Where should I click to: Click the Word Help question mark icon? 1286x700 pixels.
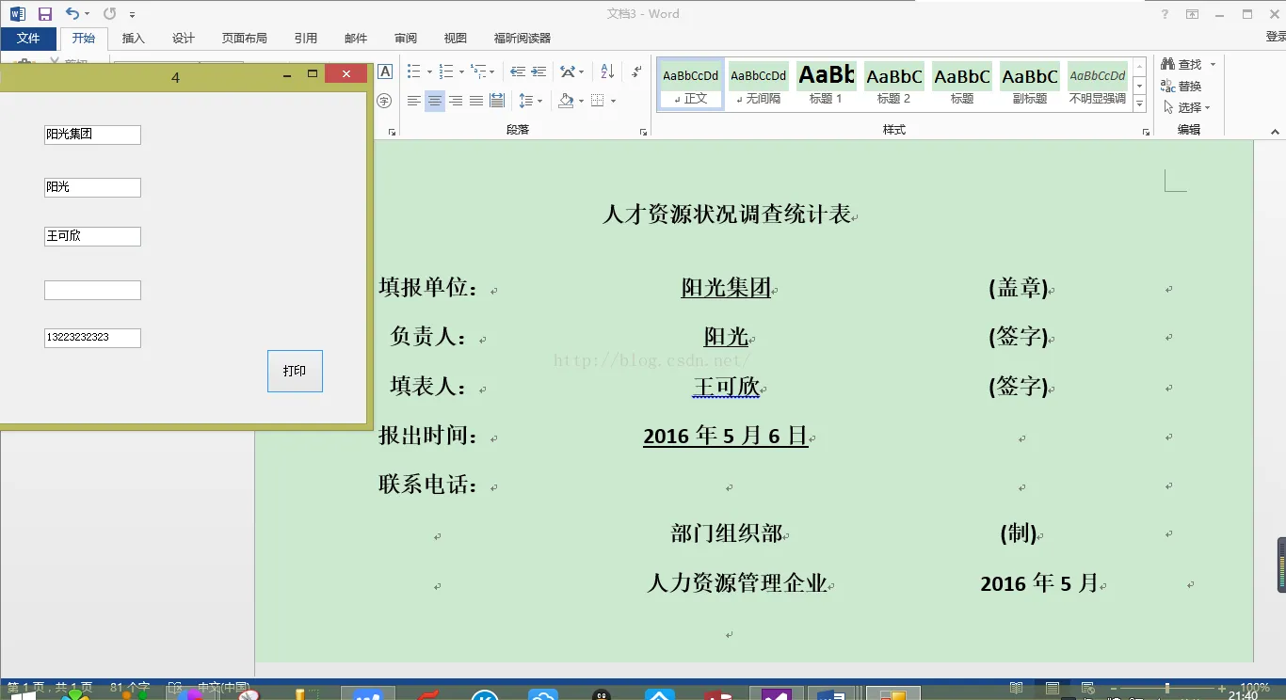[x=1165, y=14]
